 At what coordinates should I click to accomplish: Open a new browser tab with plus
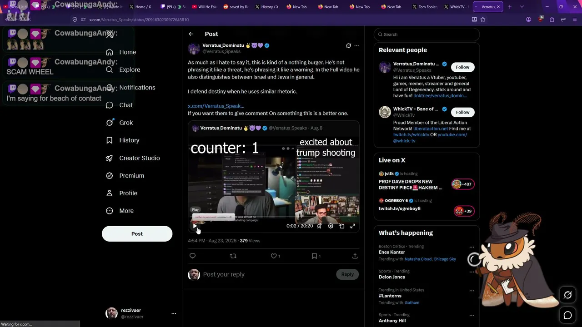point(510,7)
